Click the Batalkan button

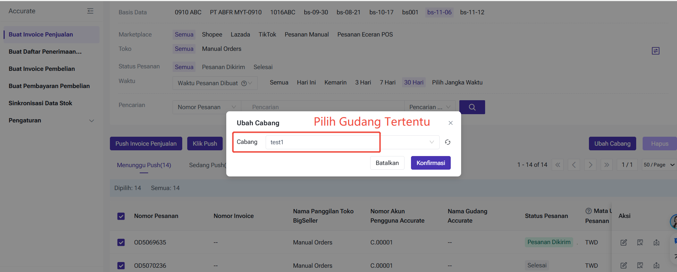[387, 163]
